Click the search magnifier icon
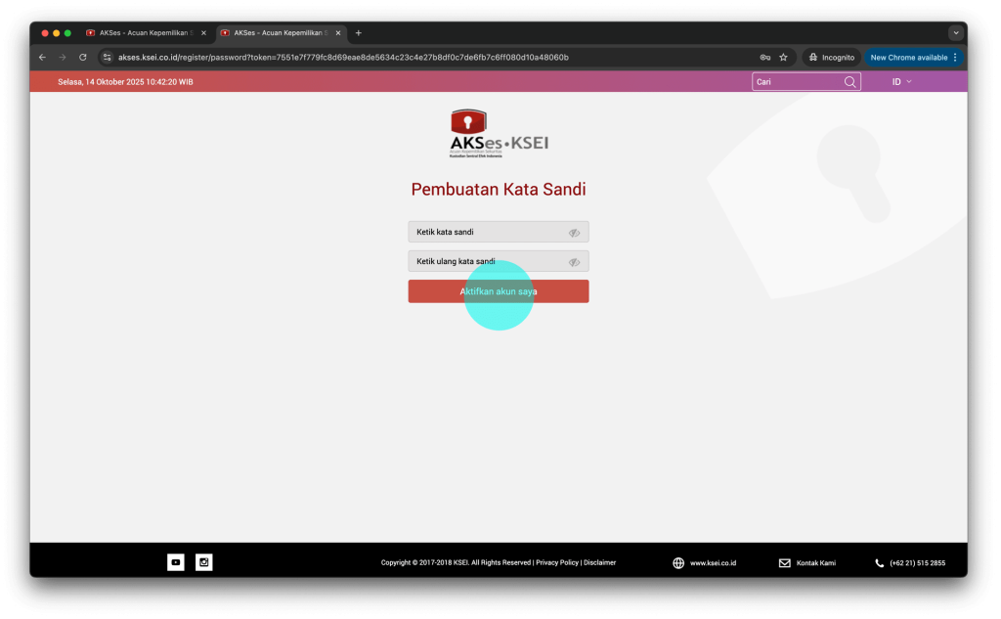Image resolution: width=1001 pixels, height=619 pixels. 849,82
